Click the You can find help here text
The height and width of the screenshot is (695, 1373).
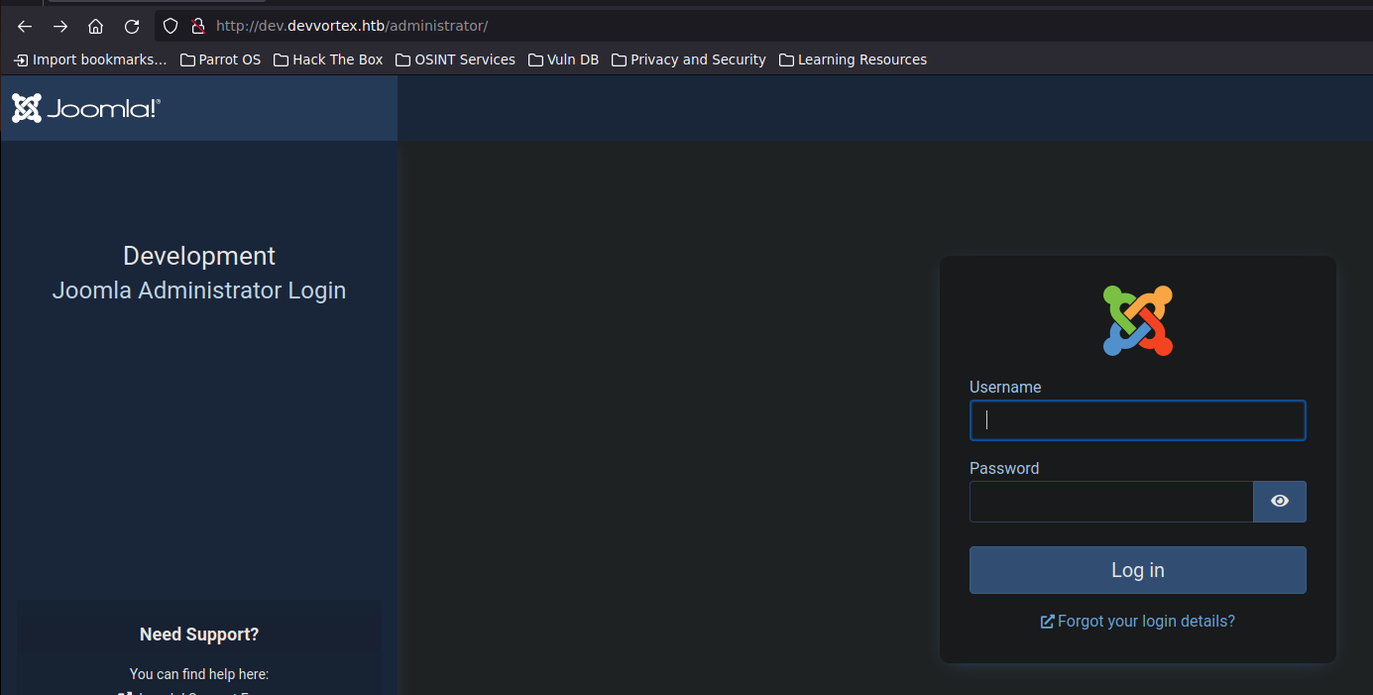[199, 674]
